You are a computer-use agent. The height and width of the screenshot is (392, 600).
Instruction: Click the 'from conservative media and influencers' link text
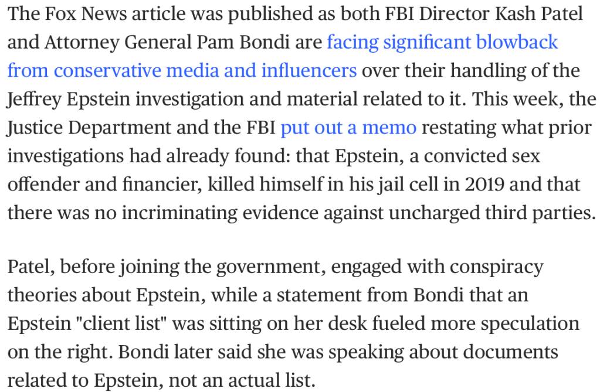pyautogui.click(x=182, y=70)
